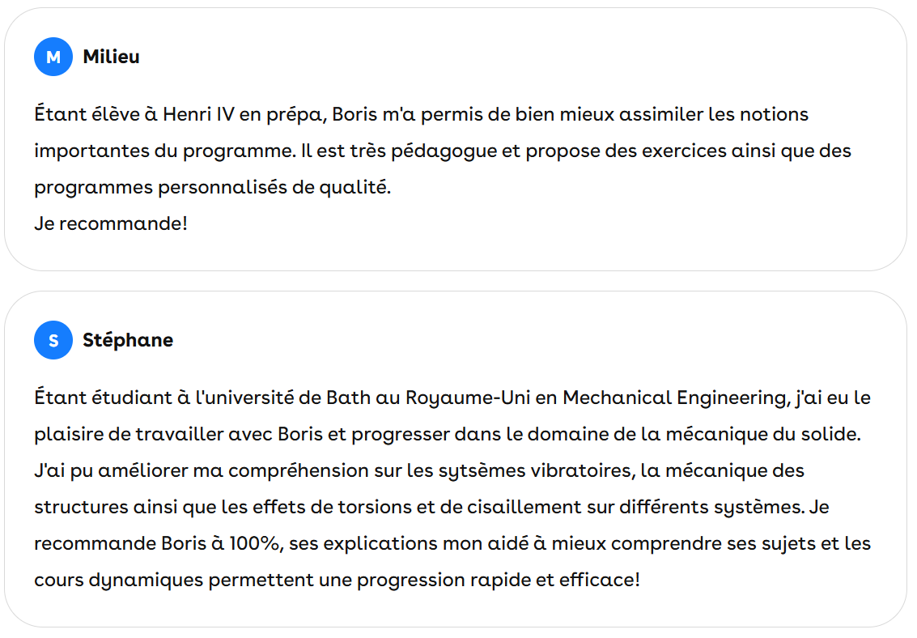Click "progression rapide et efficace!" closing text
Image resolution: width=917 pixels, height=638 pixels.
coord(499,580)
